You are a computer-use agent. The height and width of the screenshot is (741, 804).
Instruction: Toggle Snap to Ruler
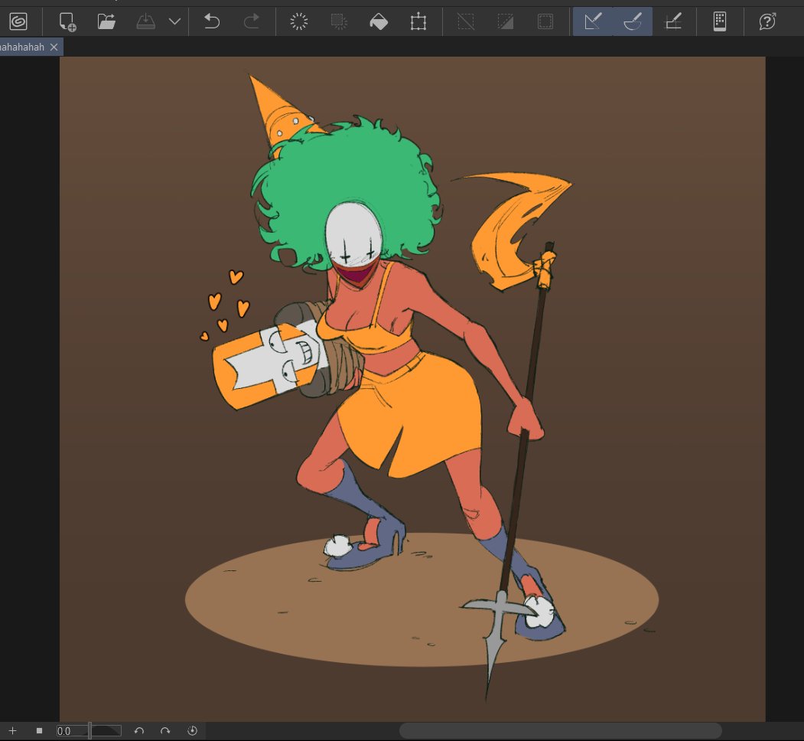[x=593, y=21]
